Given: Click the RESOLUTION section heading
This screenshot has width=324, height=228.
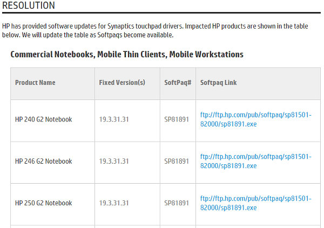Looking at the screenshot, I should click(29, 6).
